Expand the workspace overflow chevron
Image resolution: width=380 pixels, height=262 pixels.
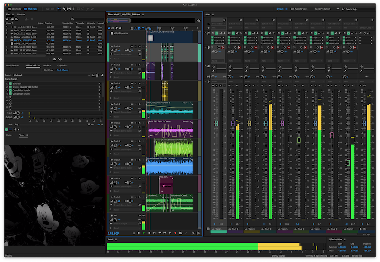tap(337, 8)
